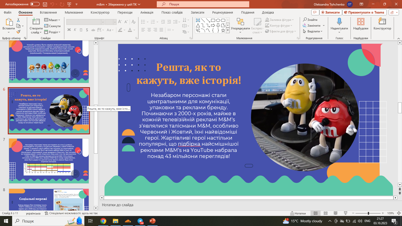The width and height of the screenshot is (402, 226).
Task: Toggle underline formatting
Action: tap(81, 30)
